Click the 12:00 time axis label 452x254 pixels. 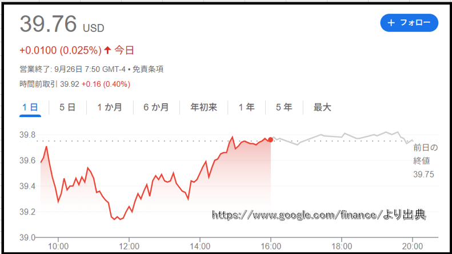coord(129,246)
